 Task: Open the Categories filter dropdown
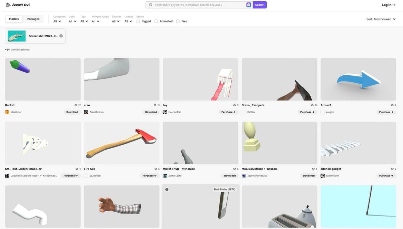57,21
